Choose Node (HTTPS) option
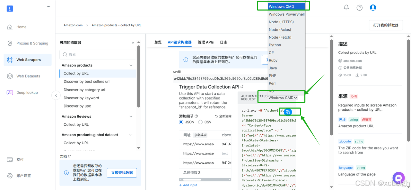Viewport: 411px width, 190px height. (286, 22)
